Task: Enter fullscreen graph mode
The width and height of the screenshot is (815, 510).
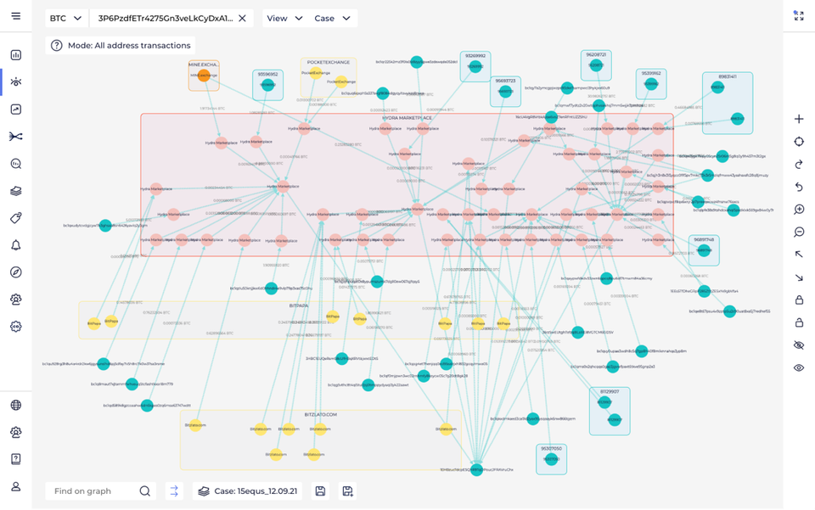Action: click(799, 16)
